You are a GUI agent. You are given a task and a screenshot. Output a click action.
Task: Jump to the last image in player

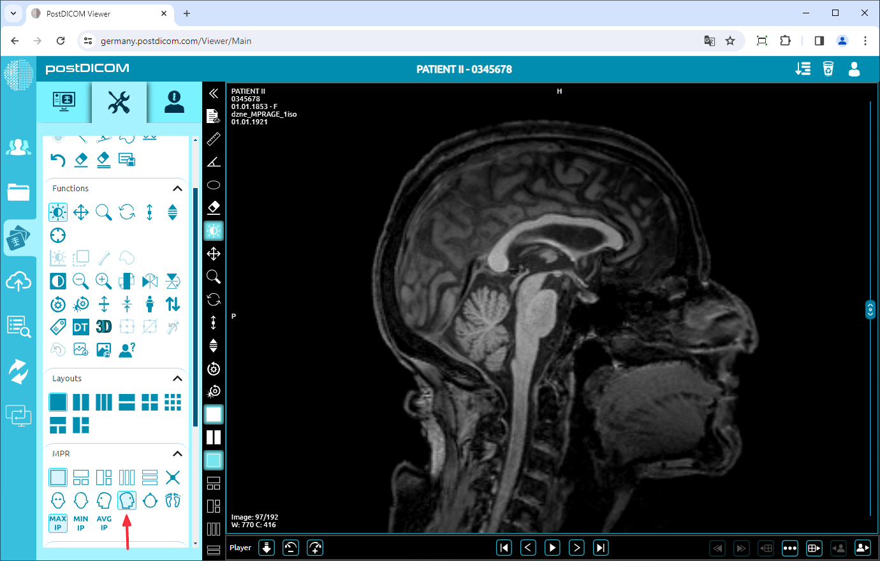601,548
